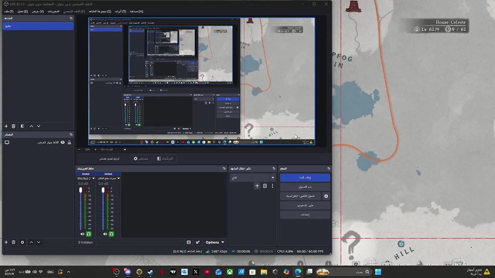Float the Scene Transitions dock panel
The height and width of the screenshot is (278, 495).
[274, 168]
